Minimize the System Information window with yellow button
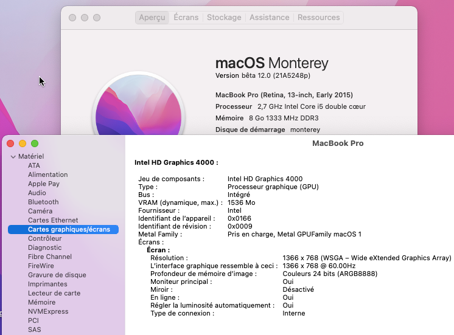Image resolution: width=454 pixels, height=335 pixels. coord(23,143)
